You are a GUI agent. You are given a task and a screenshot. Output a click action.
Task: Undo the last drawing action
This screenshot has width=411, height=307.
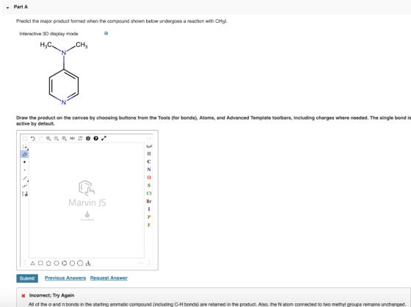pos(32,138)
